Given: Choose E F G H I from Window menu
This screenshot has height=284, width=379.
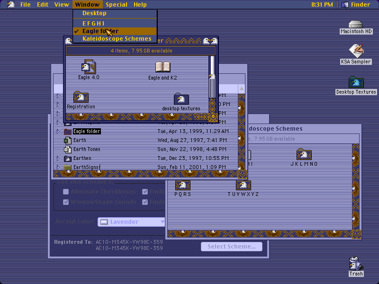Looking at the screenshot, I should (115, 23).
